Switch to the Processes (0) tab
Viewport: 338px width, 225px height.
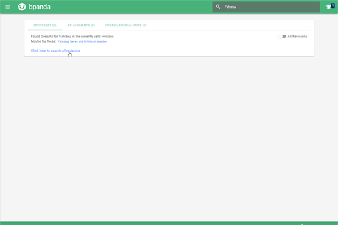45,25
